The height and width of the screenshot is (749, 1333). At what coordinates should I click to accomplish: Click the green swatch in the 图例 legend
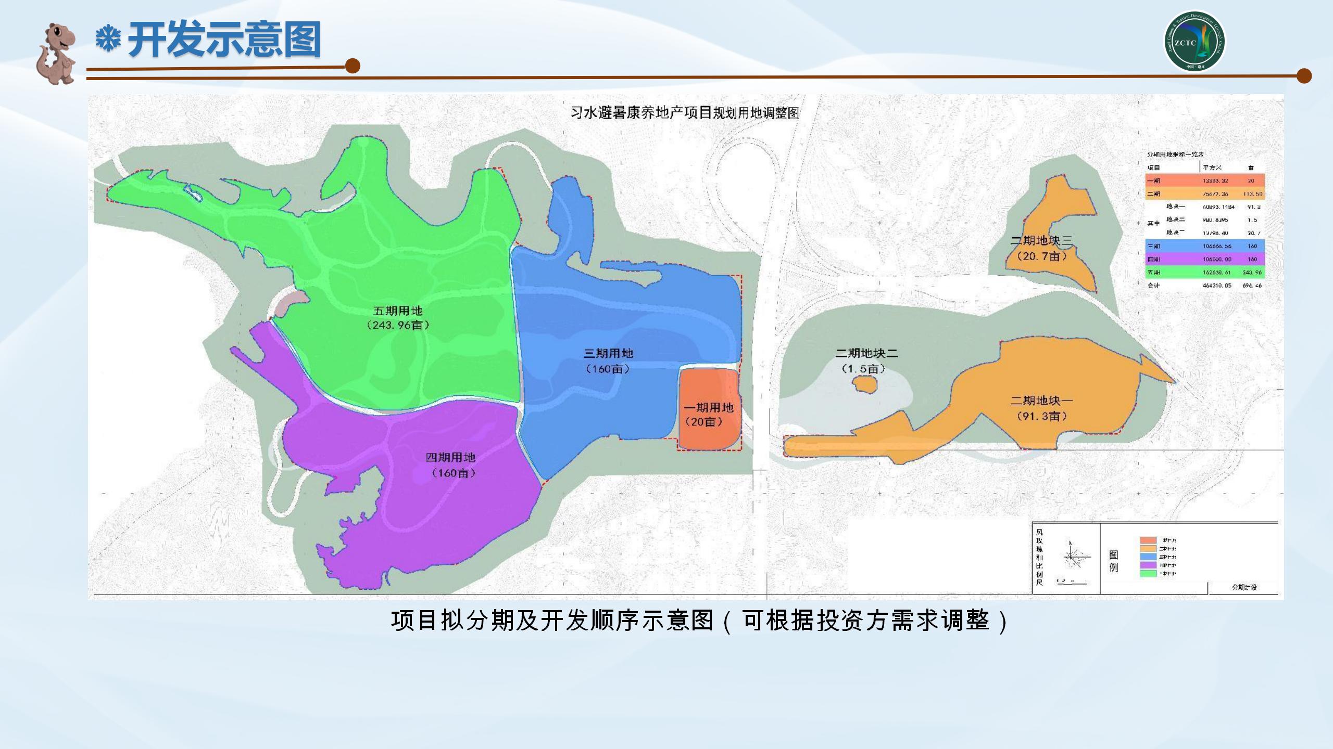(1148, 573)
